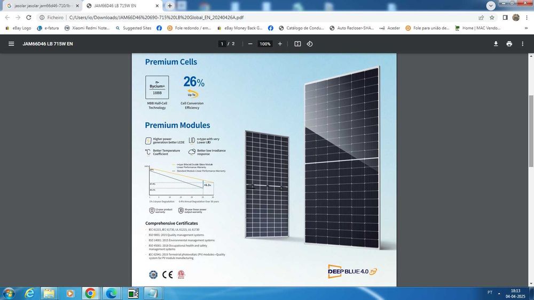This screenshot has height=300, width=534.
Task: Close the jasolar search tab
Action: coord(77,6)
